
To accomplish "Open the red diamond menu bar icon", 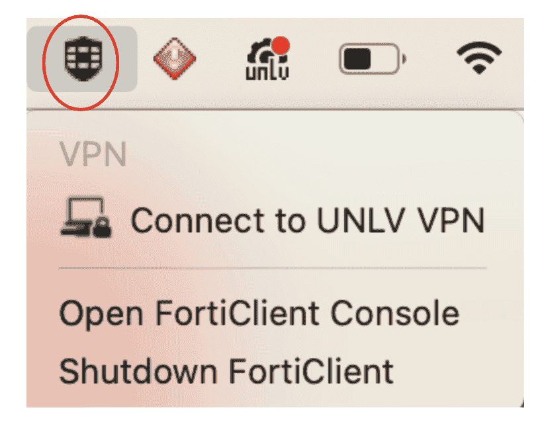I will (174, 60).
